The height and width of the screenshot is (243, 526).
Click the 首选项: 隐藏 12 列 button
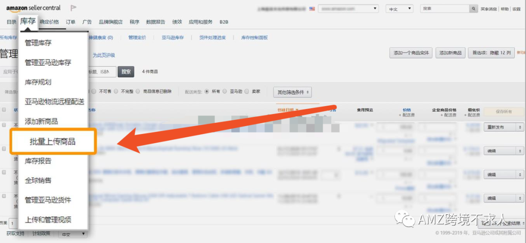pos(491,53)
